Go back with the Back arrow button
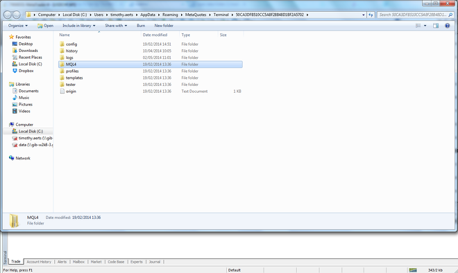Image resolution: width=458 pixels, height=273 pixels. (8, 15)
